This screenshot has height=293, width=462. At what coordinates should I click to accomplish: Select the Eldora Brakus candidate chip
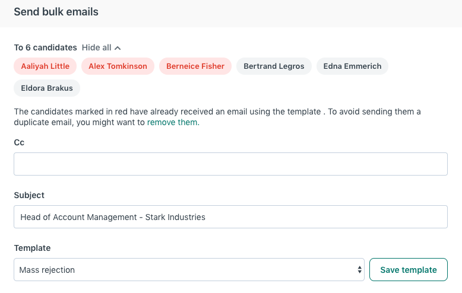[x=47, y=88]
